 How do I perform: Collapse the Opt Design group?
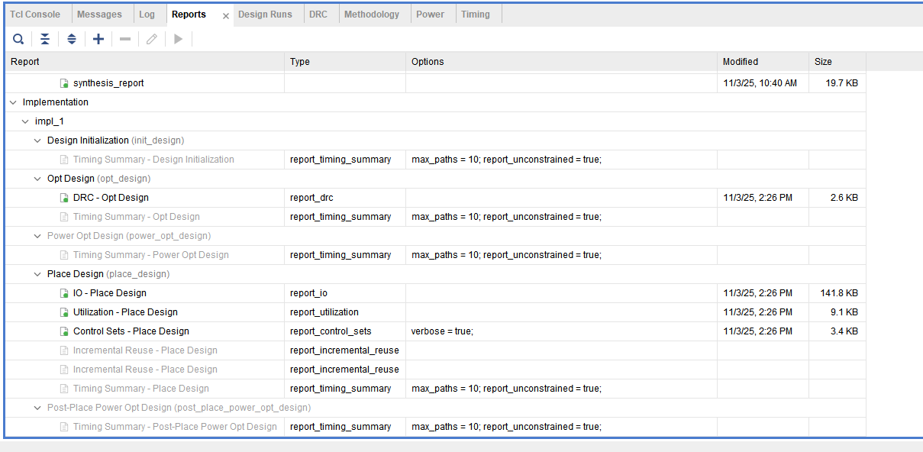coord(38,179)
